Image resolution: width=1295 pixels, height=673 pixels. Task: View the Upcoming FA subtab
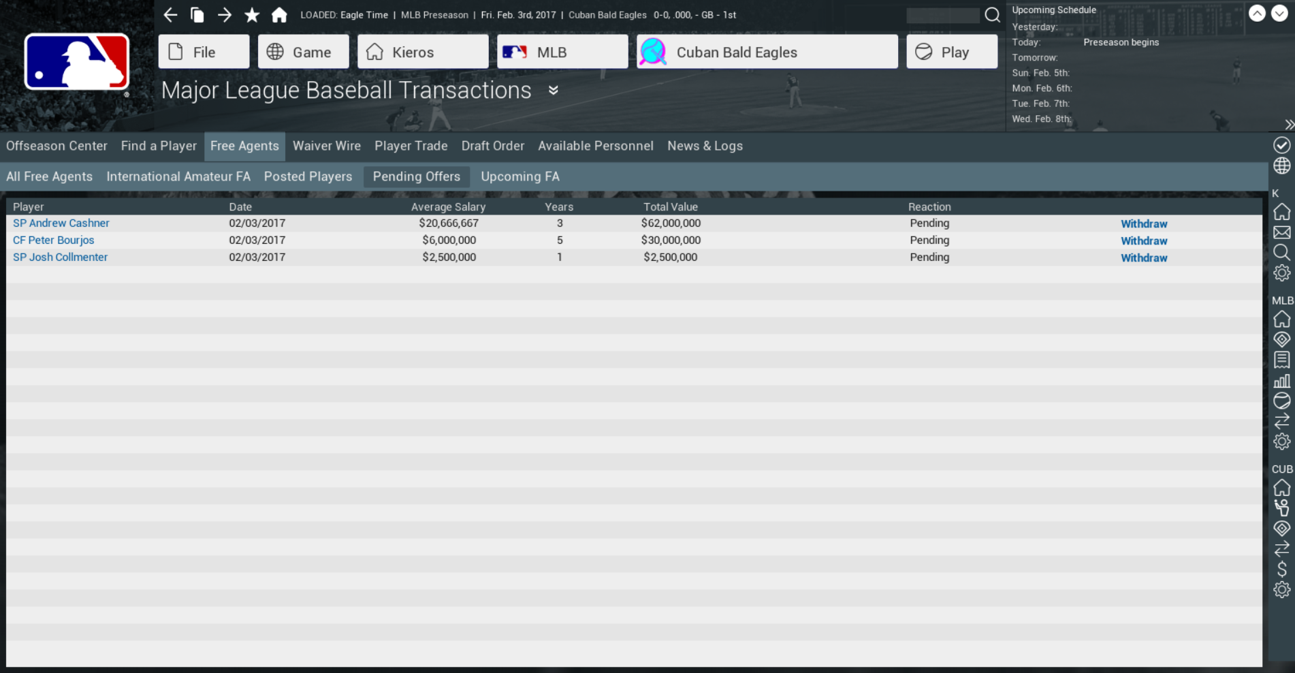click(x=520, y=176)
